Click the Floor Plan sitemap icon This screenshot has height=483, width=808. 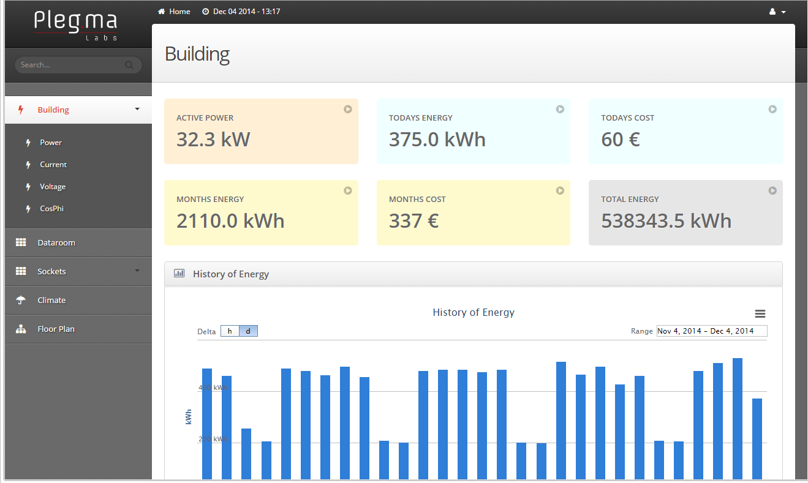[21, 329]
